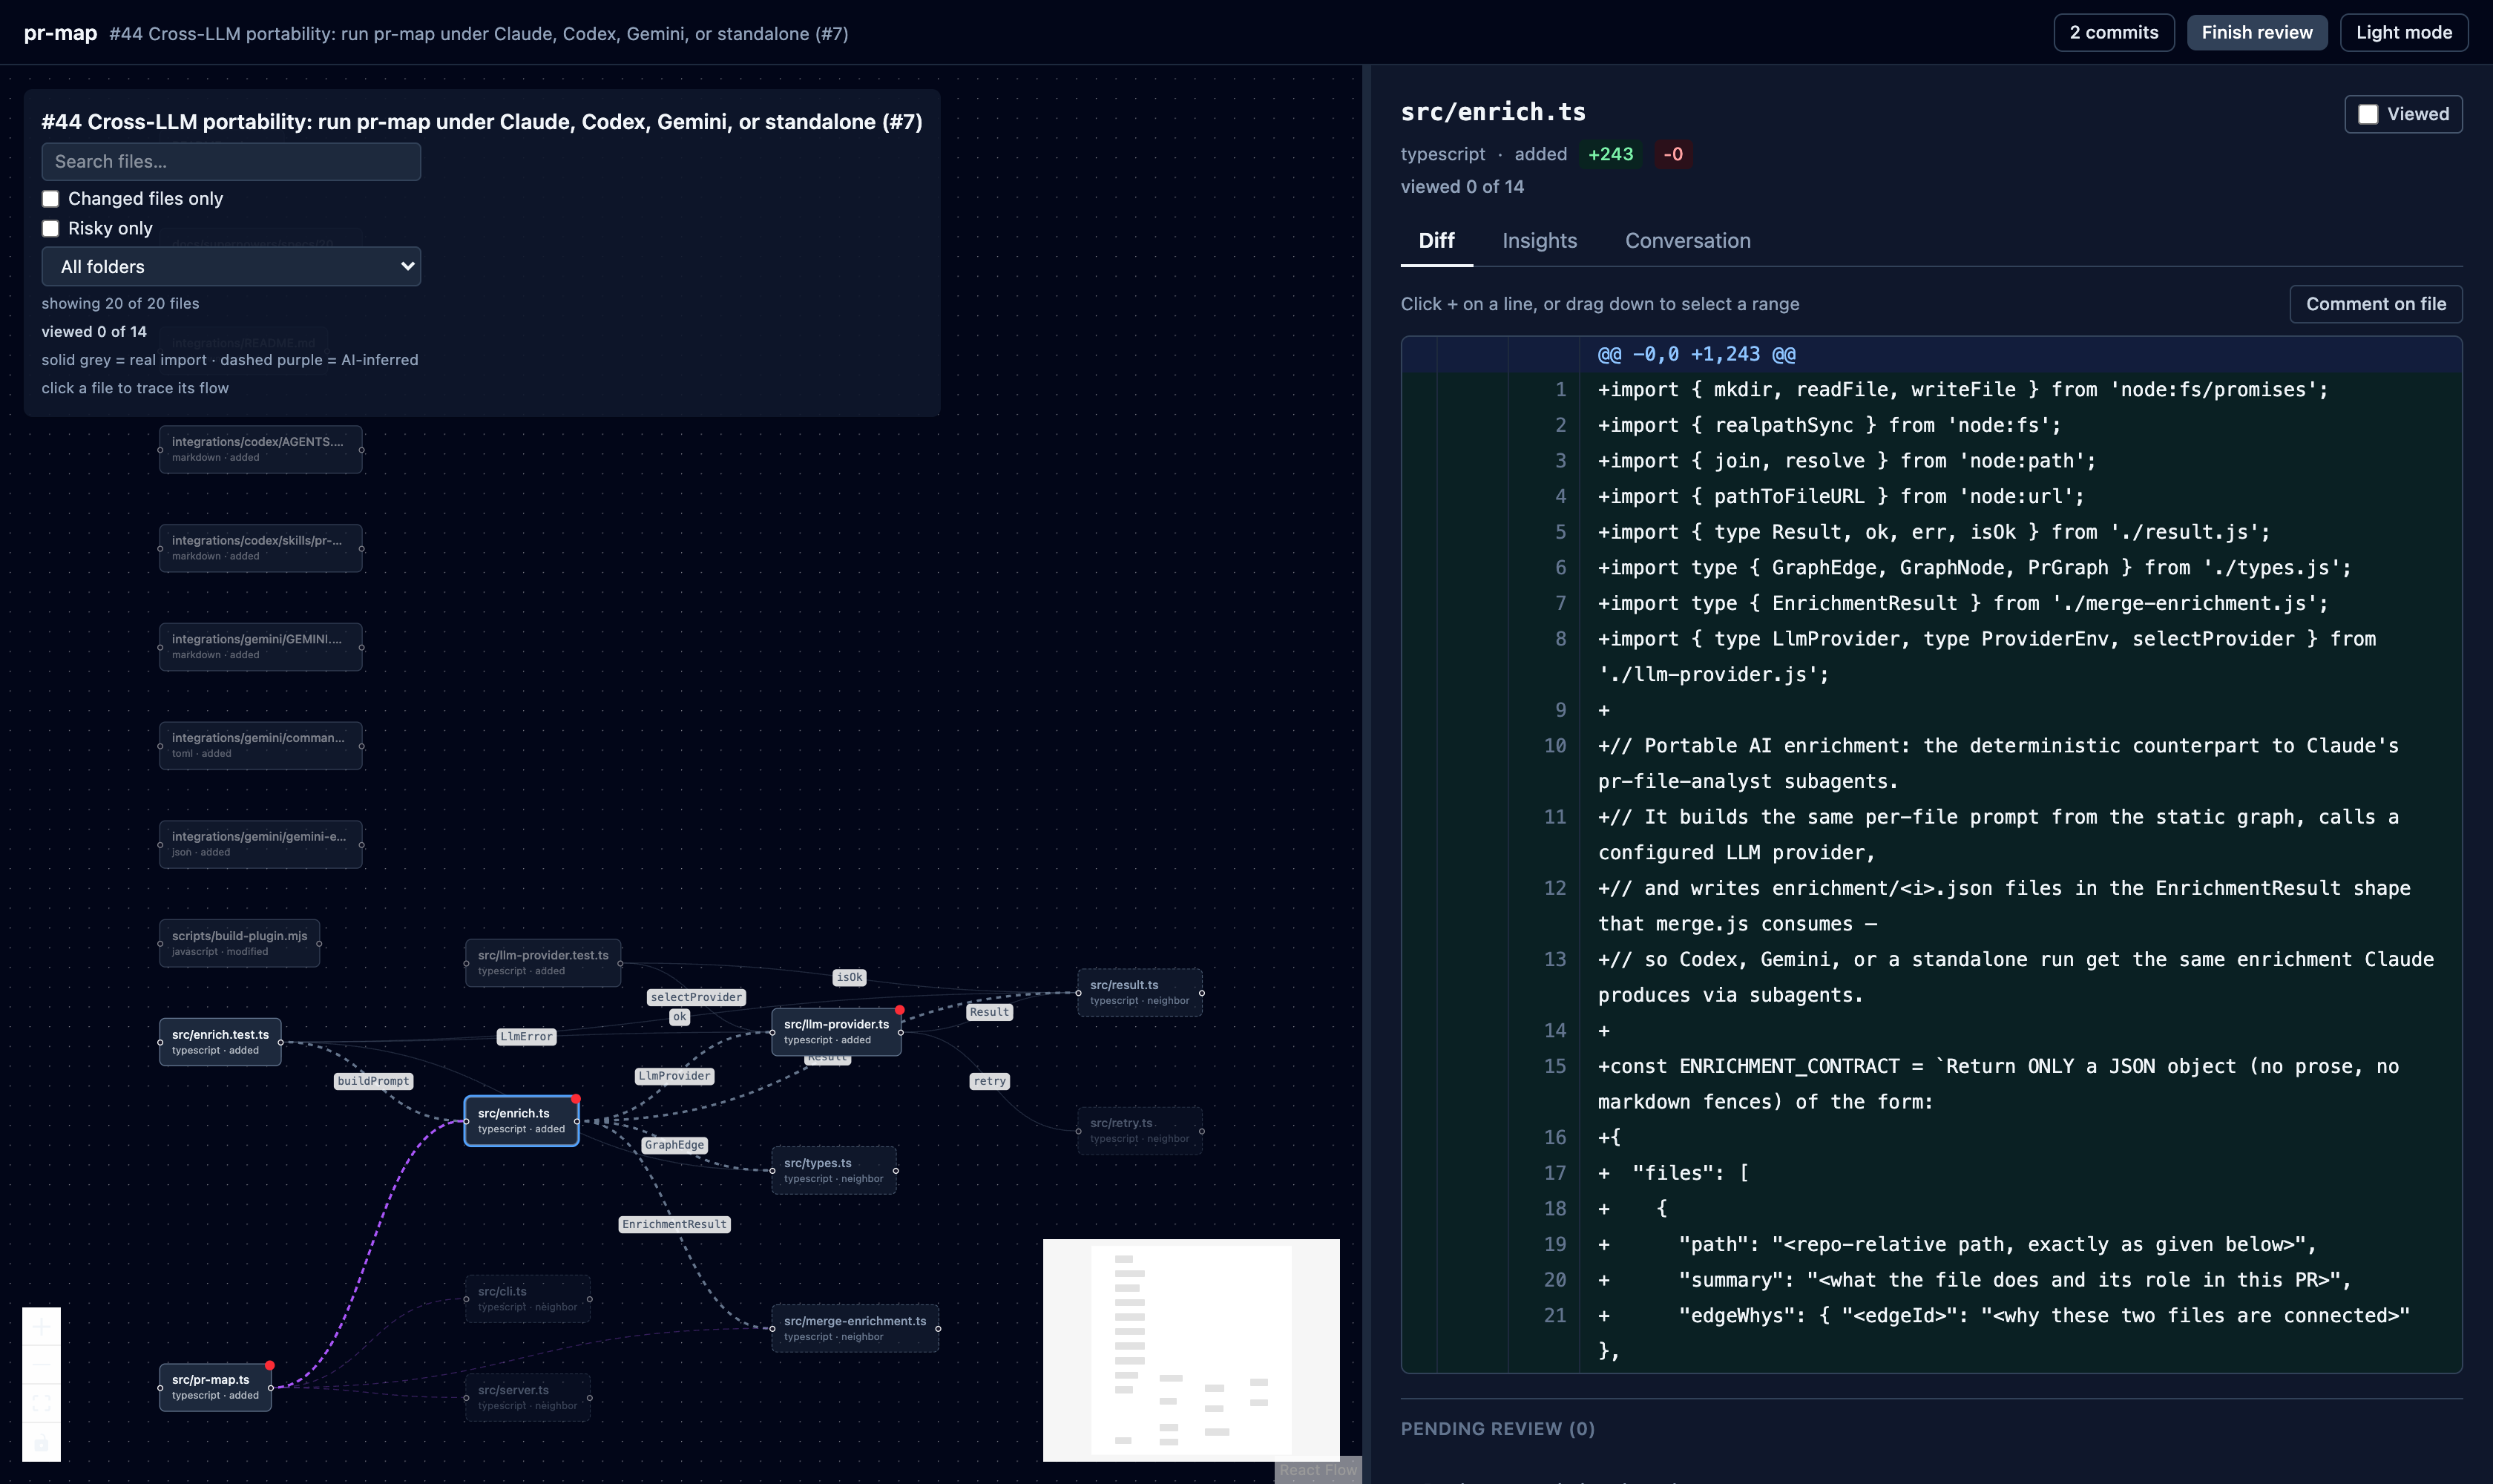Click the selectProvider edge label
The height and width of the screenshot is (1484, 2493).
pyautogui.click(x=696, y=997)
